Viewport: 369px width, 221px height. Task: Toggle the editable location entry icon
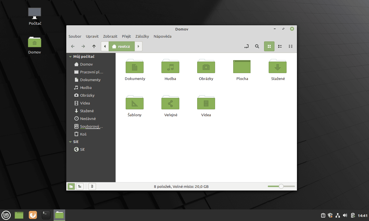[246, 46]
